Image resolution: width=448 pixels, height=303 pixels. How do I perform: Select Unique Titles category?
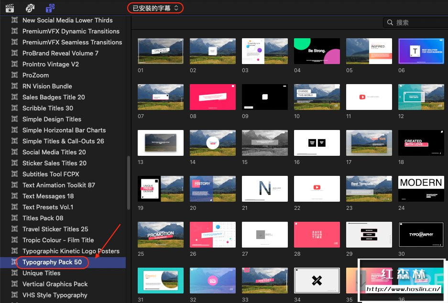(42, 273)
